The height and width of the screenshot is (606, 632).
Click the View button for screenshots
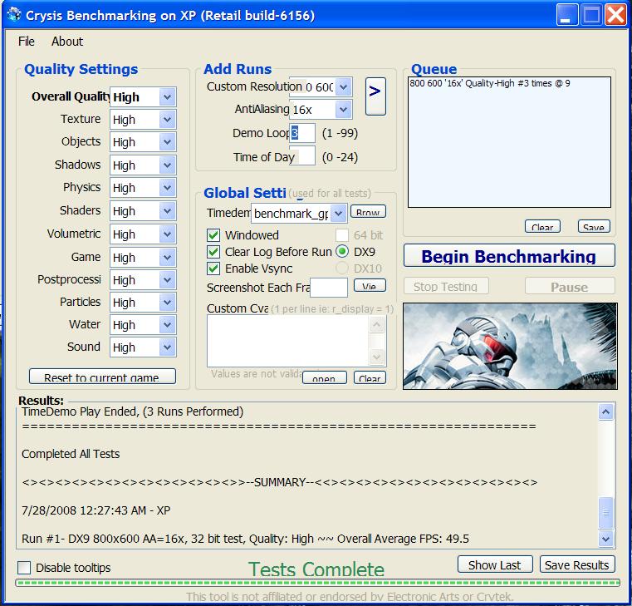(370, 285)
